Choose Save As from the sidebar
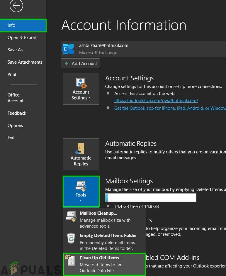 click(15, 50)
